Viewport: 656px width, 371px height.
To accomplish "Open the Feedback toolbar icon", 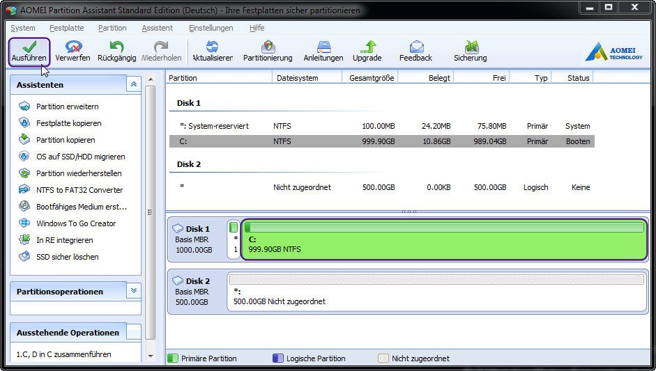I will tap(416, 47).
